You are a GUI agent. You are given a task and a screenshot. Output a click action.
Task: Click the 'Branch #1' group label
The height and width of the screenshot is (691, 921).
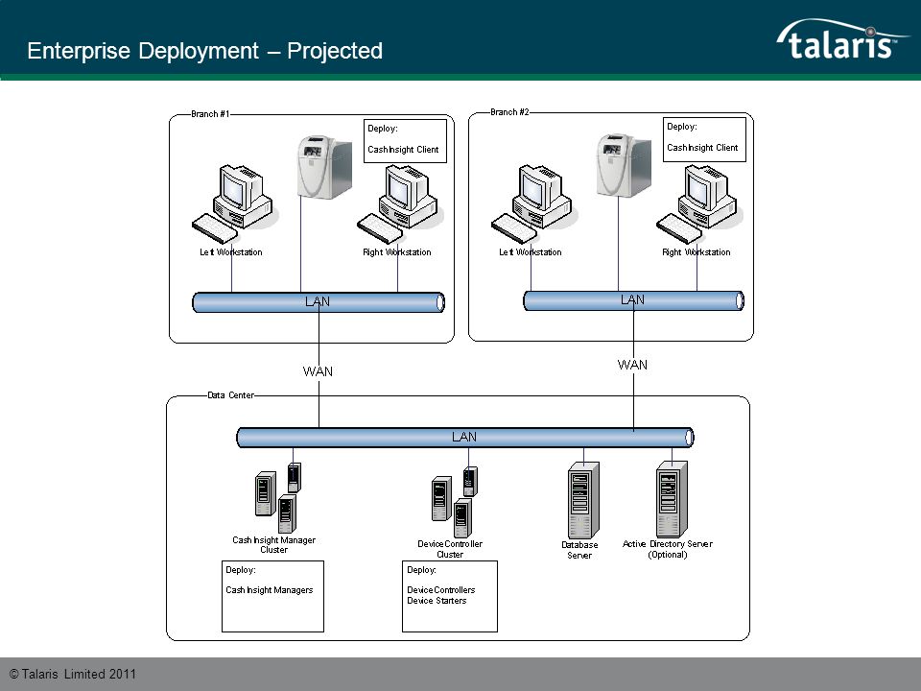(x=210, y=114)
